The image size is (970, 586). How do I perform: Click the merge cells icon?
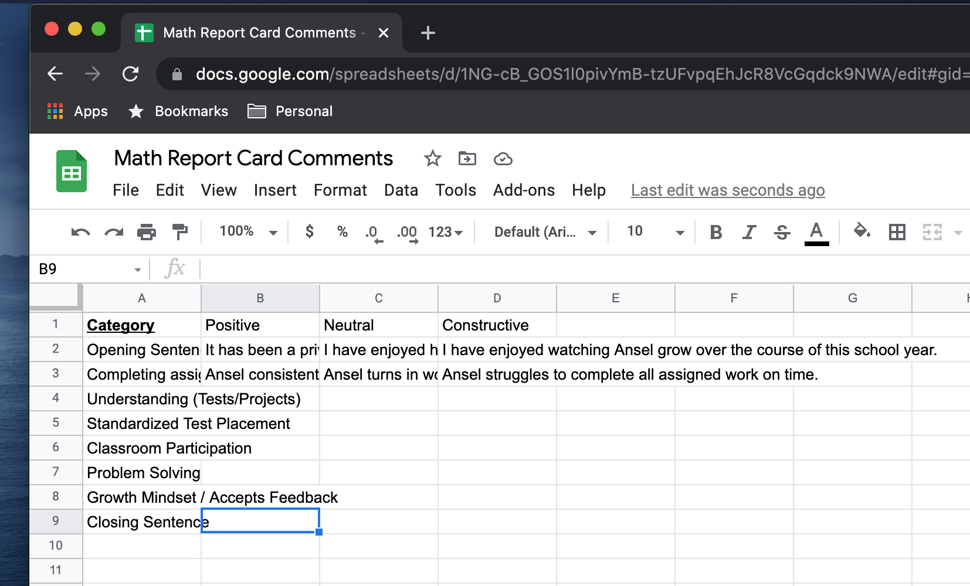click(x=932, y=232)
